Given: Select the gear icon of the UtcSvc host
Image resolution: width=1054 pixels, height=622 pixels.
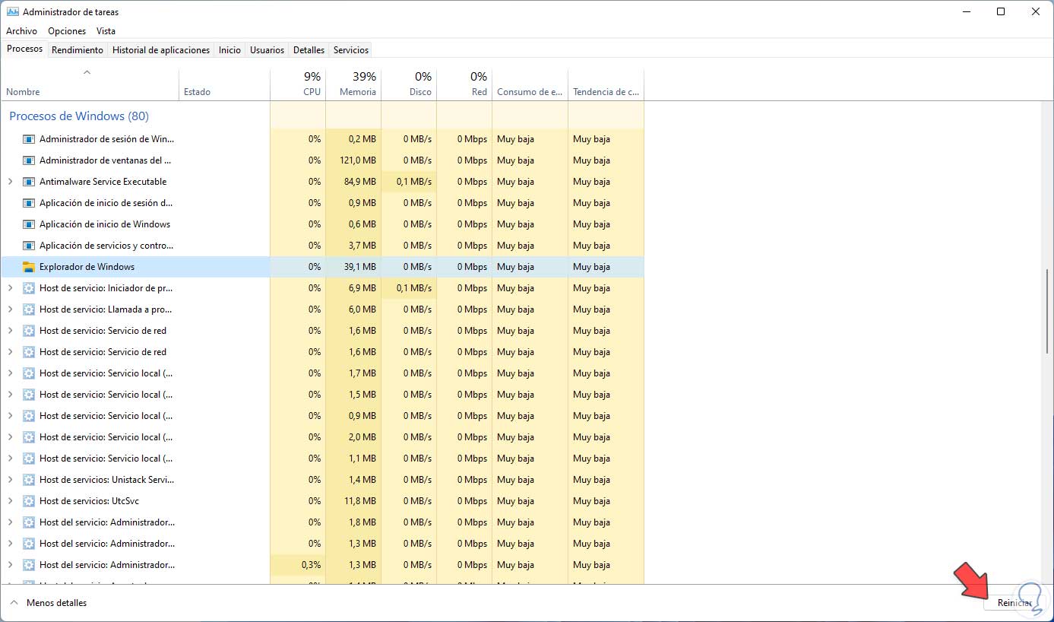Looking at the screenshot, I should 29,501.
